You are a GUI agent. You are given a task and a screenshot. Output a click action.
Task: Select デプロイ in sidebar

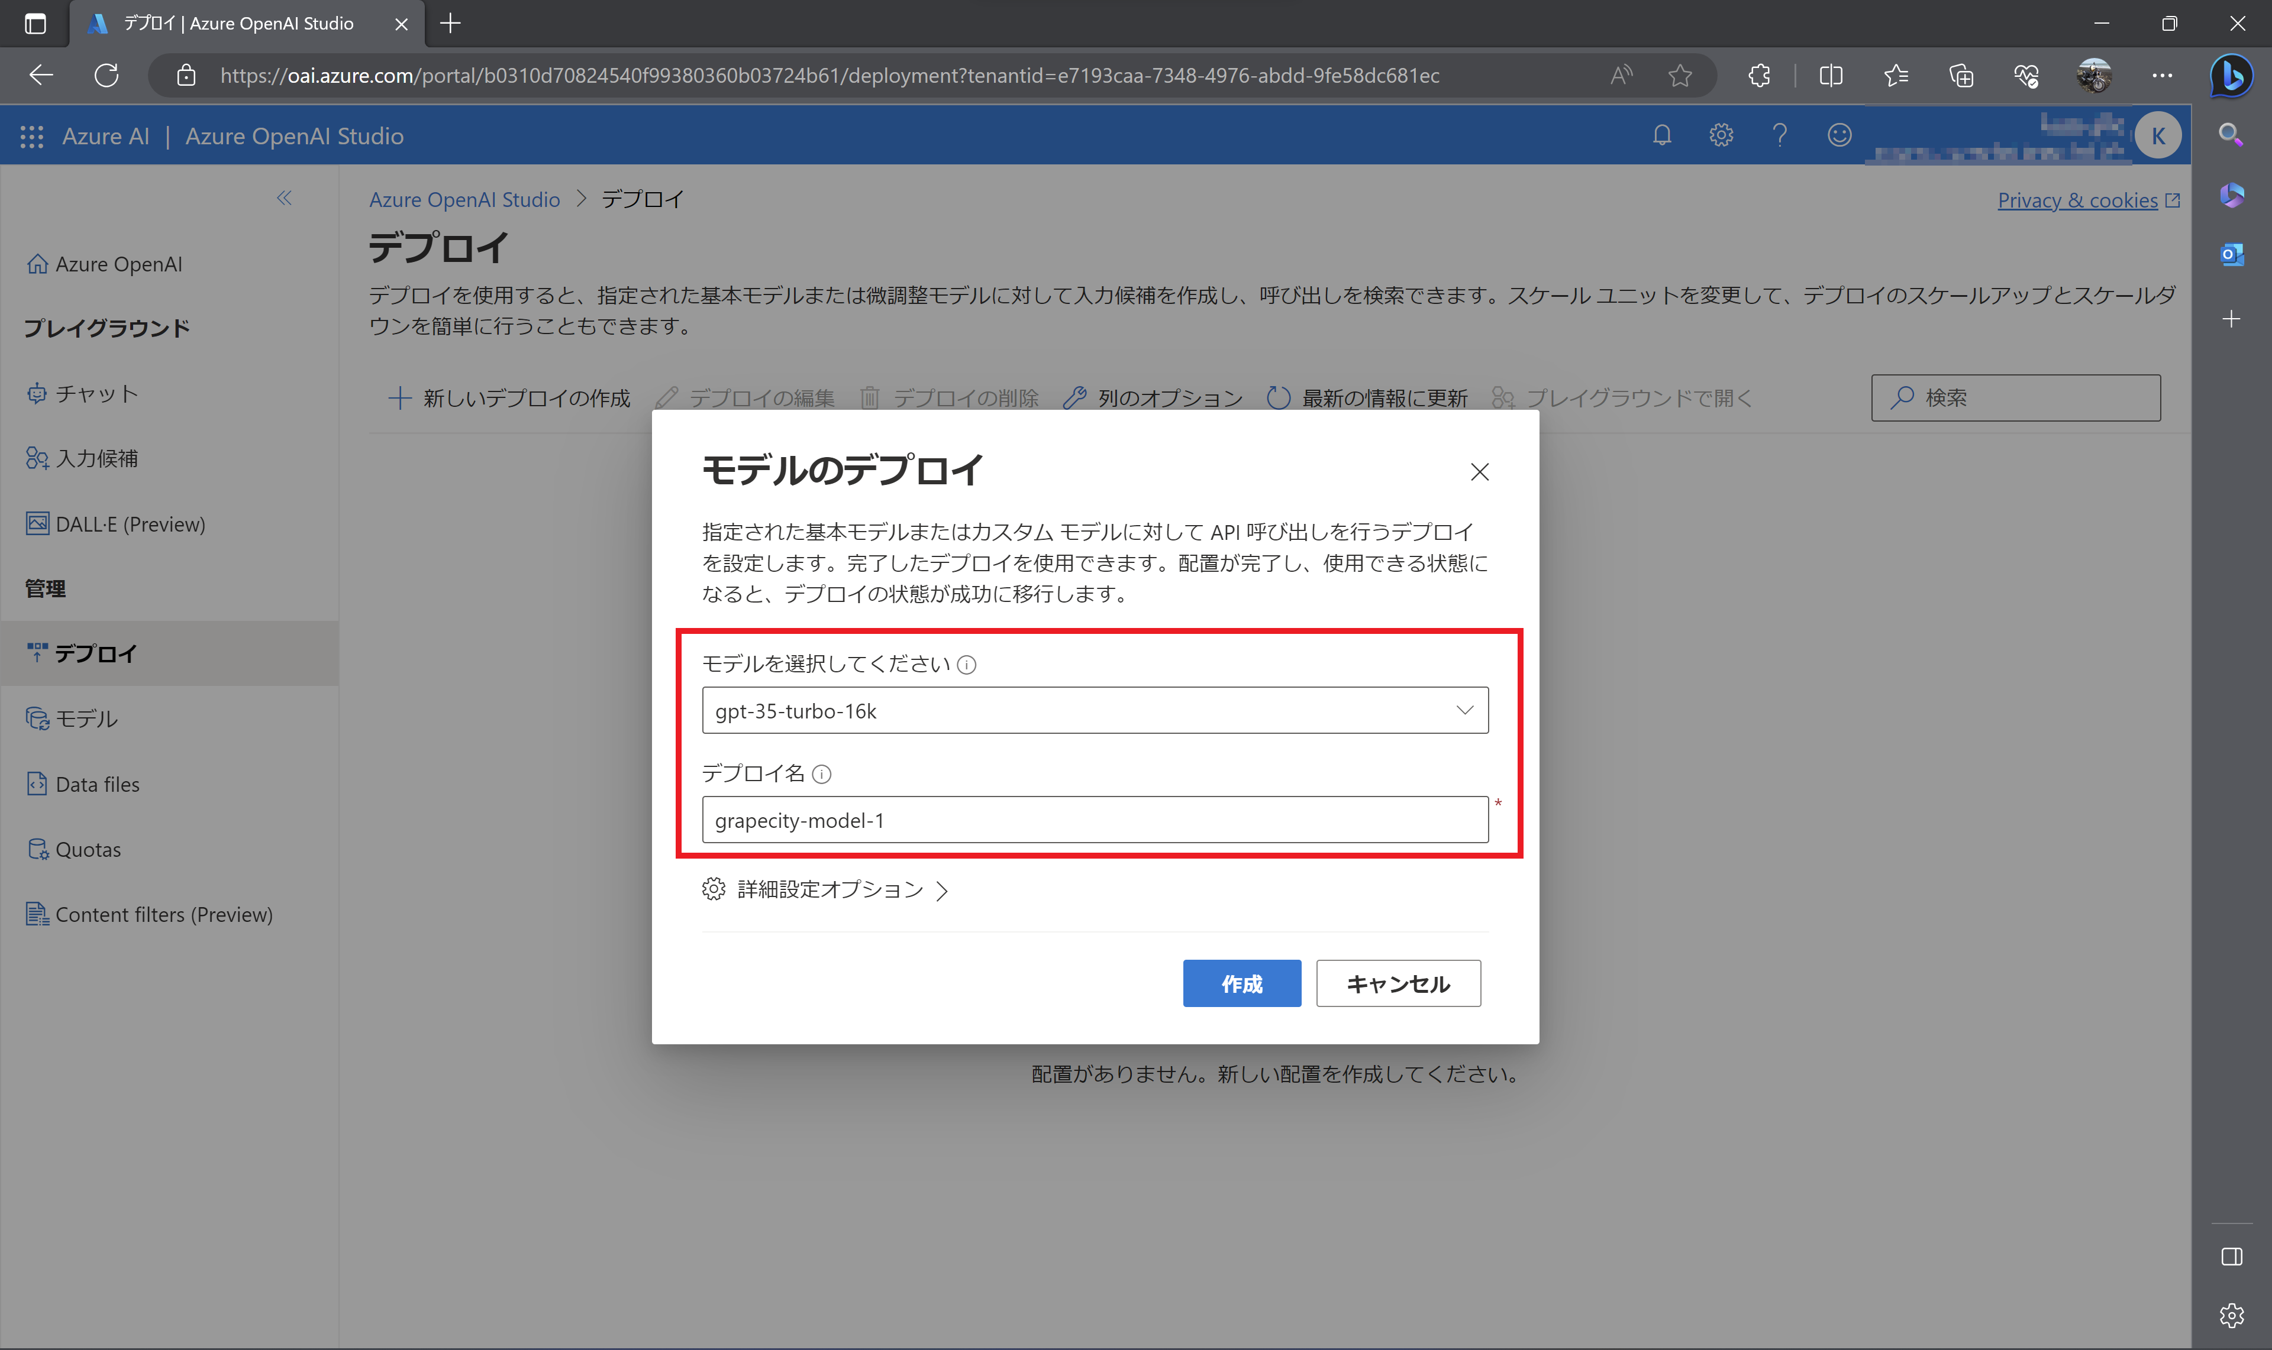pos(169,653)
